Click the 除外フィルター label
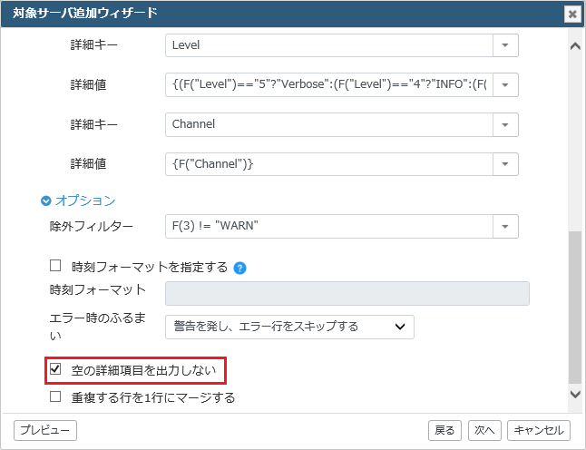 pos(92,227)
